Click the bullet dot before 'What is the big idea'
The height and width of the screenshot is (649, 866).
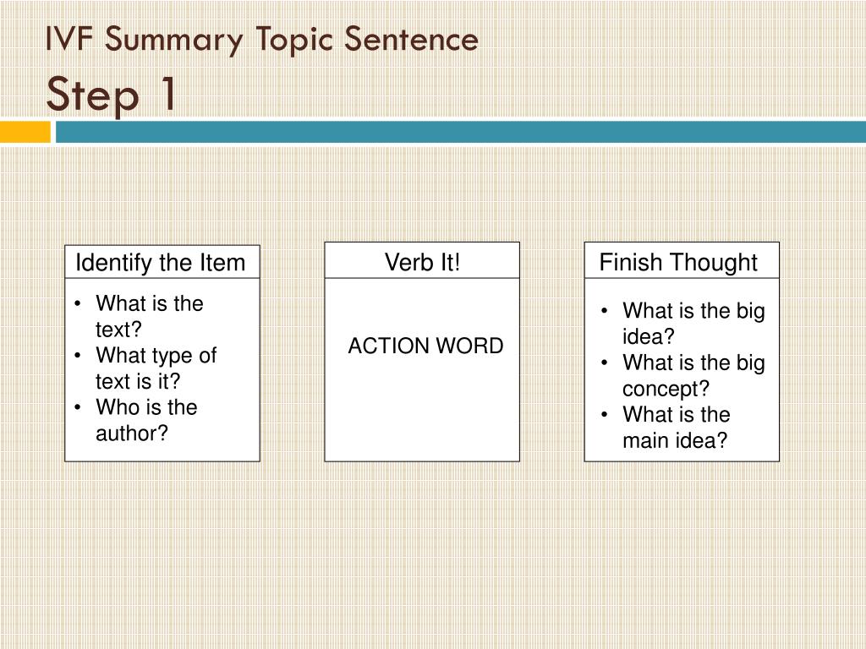tap(605, 311)
